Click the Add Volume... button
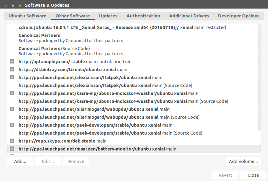This screenshot has height=181, width=268. click(x=243, y=161)
